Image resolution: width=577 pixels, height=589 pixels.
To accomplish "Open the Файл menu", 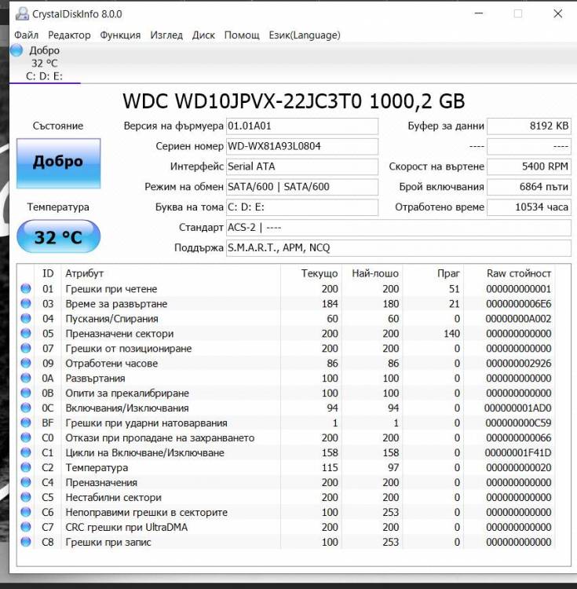I will click(26, 35).
